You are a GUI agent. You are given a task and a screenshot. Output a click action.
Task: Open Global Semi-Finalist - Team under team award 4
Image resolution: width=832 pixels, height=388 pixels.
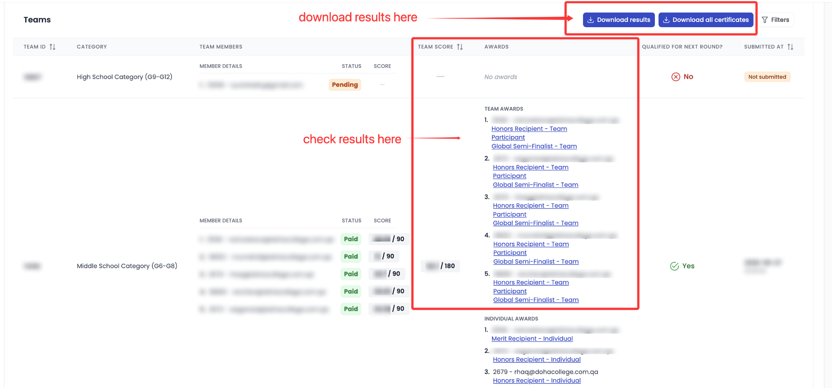[536, 262]
